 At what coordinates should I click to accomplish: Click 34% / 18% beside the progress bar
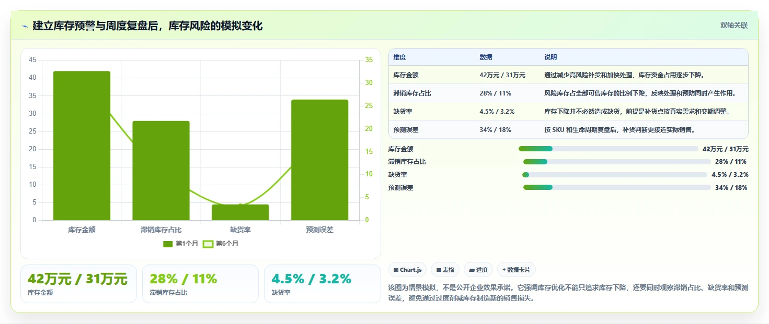coord(731,187)
